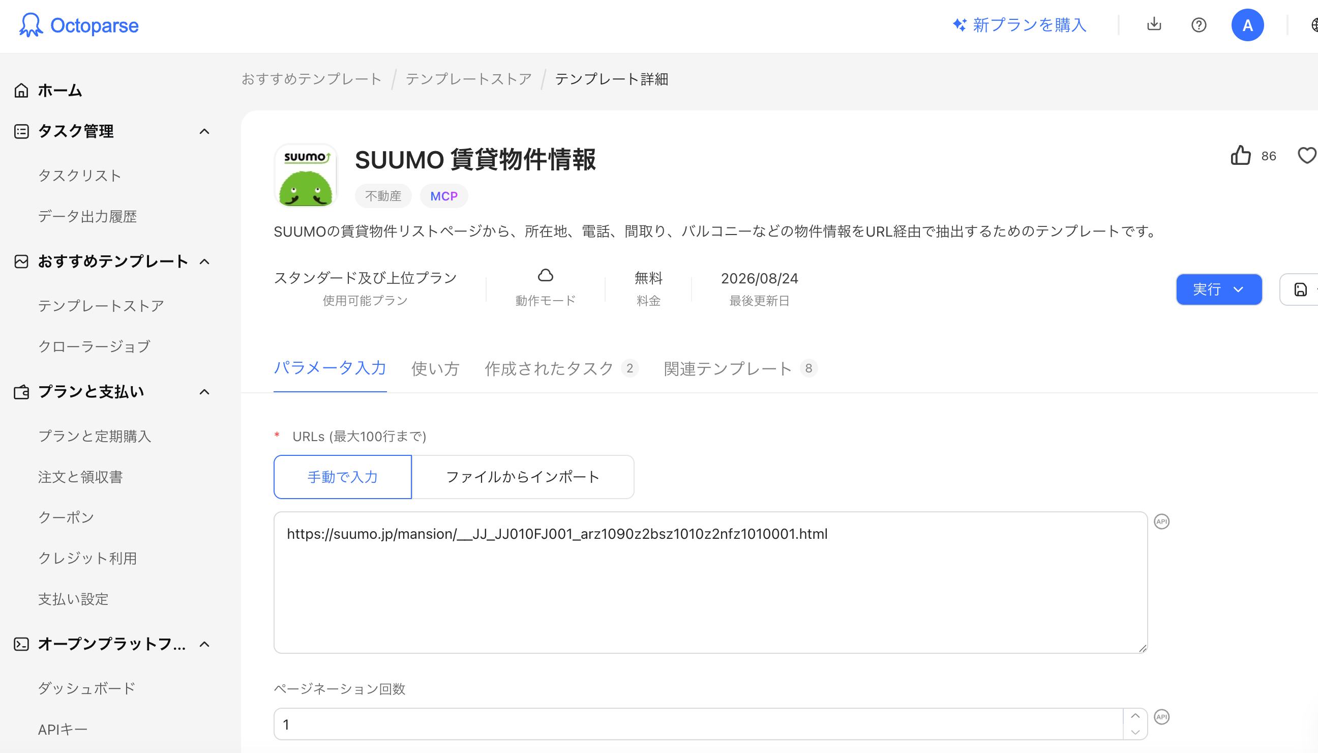Click the オープンプラットフォーム terminal icon
Viewport: 1318px width, 753px height.
[21, 644]
